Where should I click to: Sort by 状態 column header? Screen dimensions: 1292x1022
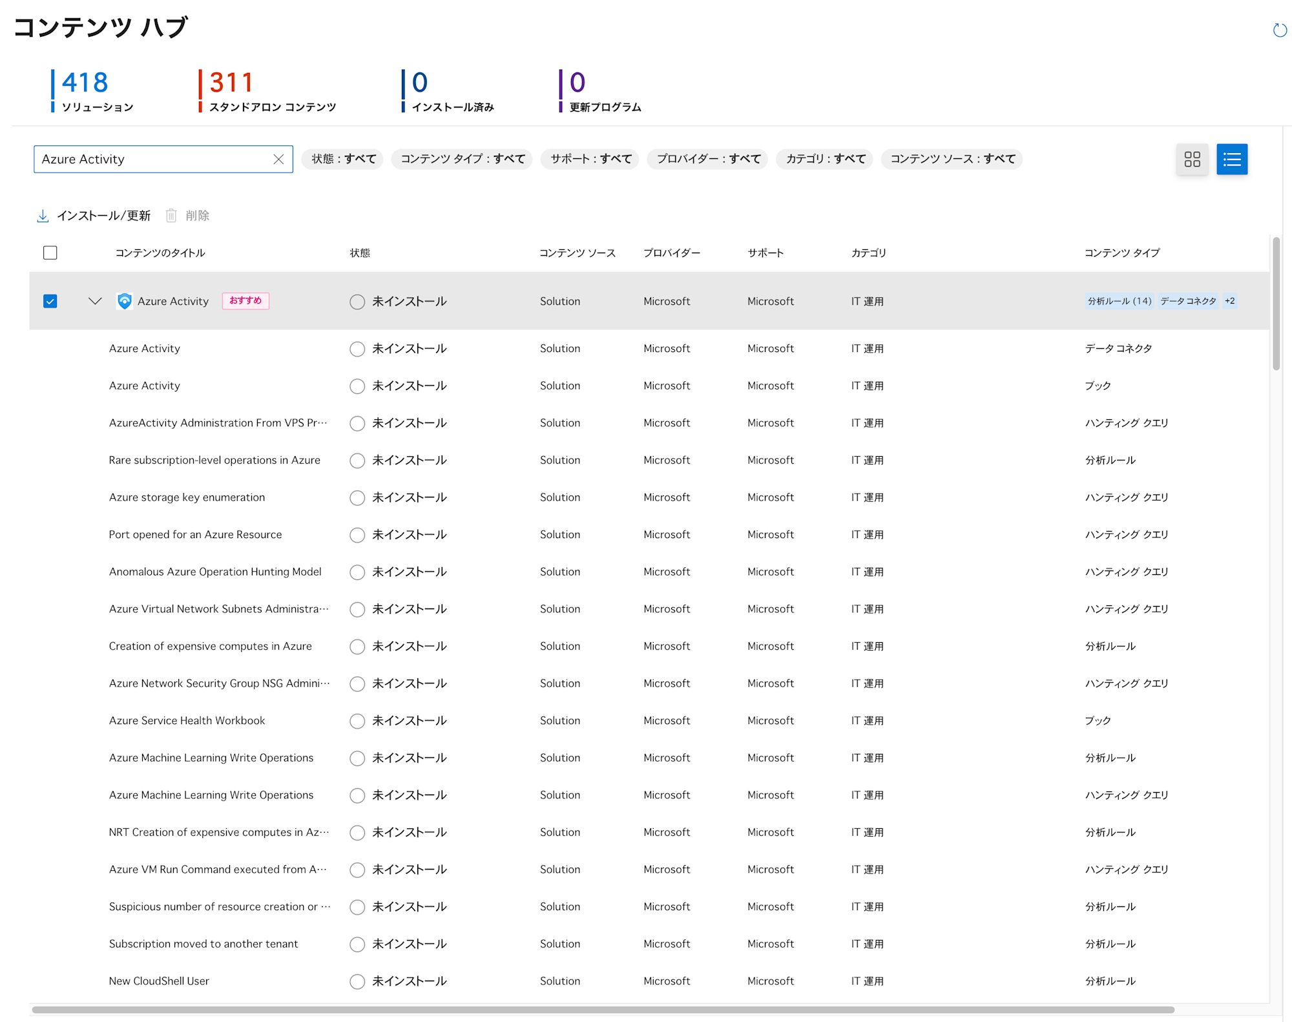tap(360, 253)
